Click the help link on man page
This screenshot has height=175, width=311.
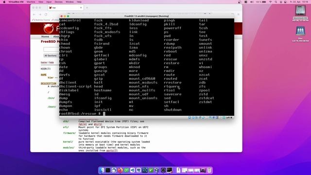52,62
